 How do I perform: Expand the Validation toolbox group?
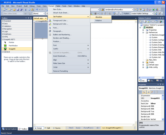point(3,26)
